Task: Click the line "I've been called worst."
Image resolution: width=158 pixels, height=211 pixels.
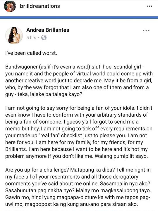Action: (x=31, y=53)
